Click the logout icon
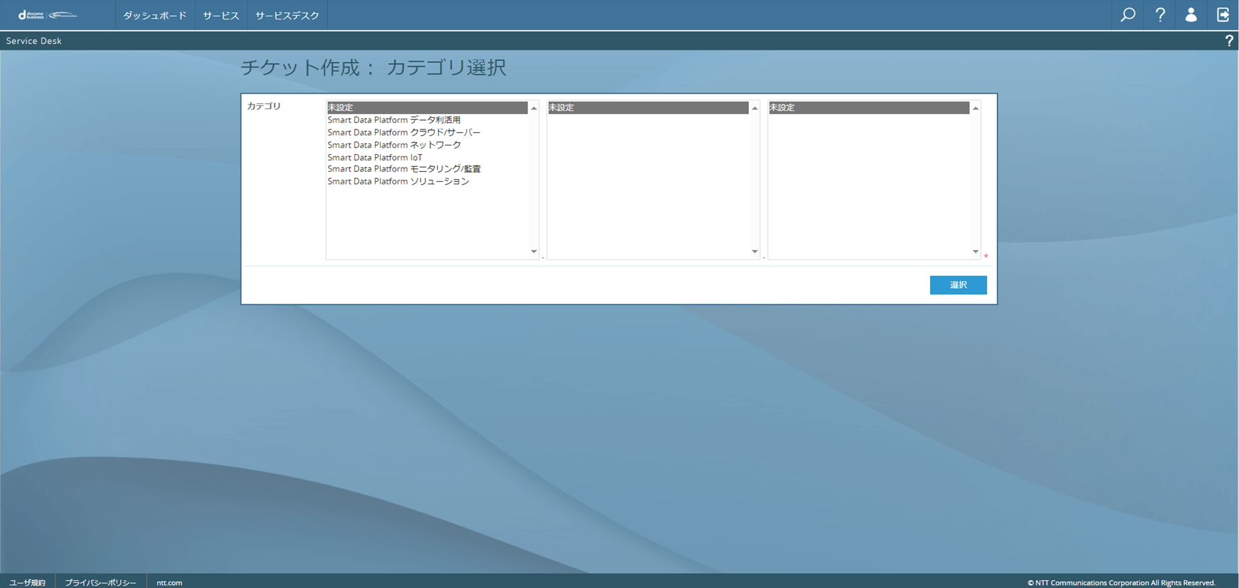Viewport: 1239px width, 588px height. (x=1223, y=15)
